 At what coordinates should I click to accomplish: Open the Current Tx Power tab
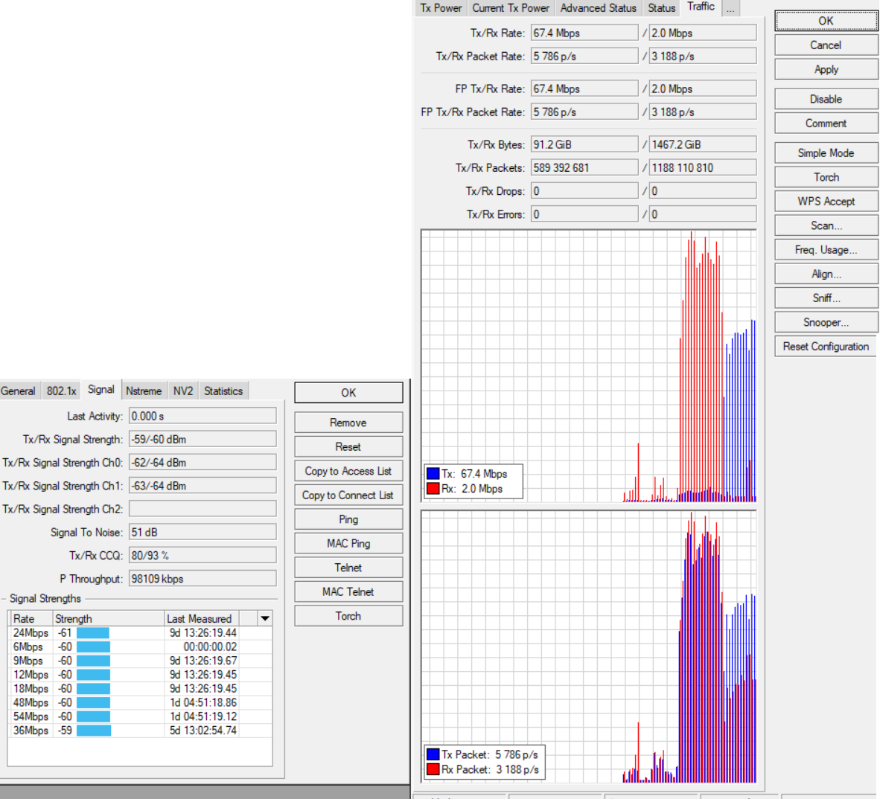(x=511, y=8)
